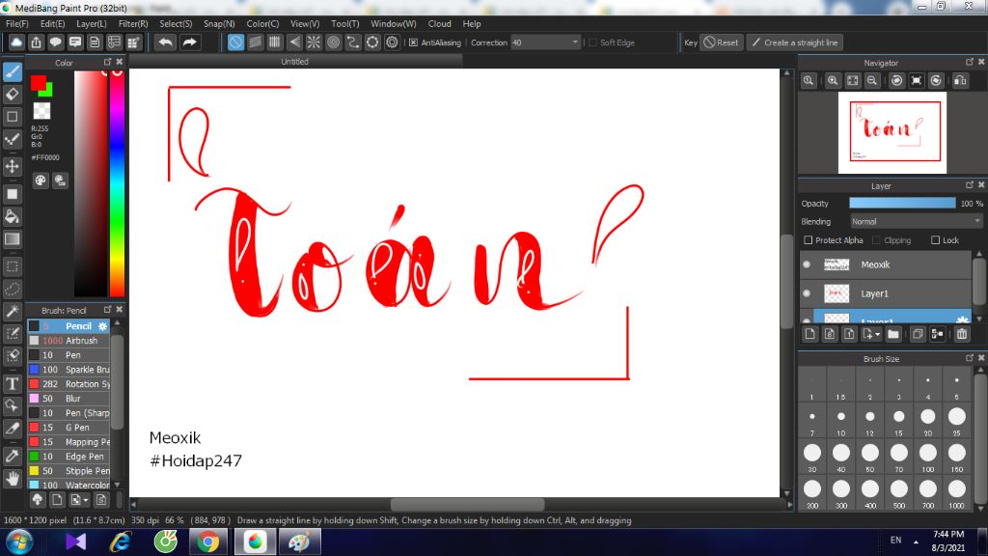The image size is (988, 556).
Task: Select the Watercolor brush
Action: [69, 486]
